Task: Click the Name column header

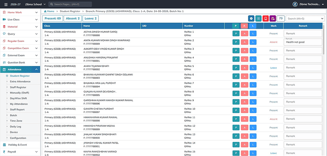Action: click(x=111, y=26)
